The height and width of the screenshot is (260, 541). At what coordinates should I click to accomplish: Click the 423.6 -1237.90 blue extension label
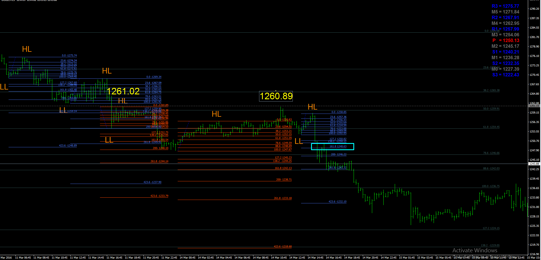point(153,182)
